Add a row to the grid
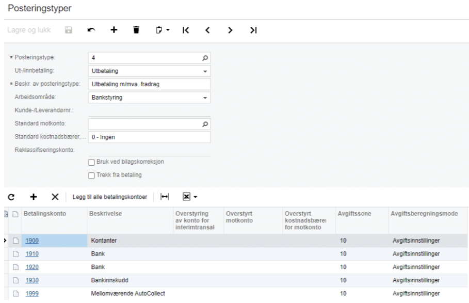Screen dimensions: 469x303 34,197
